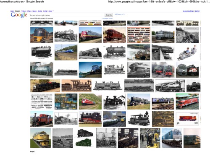The width and height of the screenshot is (210, 162).
Task: Open long black steam locomotive on white thumbnail
Action: (x=66, y=70)
